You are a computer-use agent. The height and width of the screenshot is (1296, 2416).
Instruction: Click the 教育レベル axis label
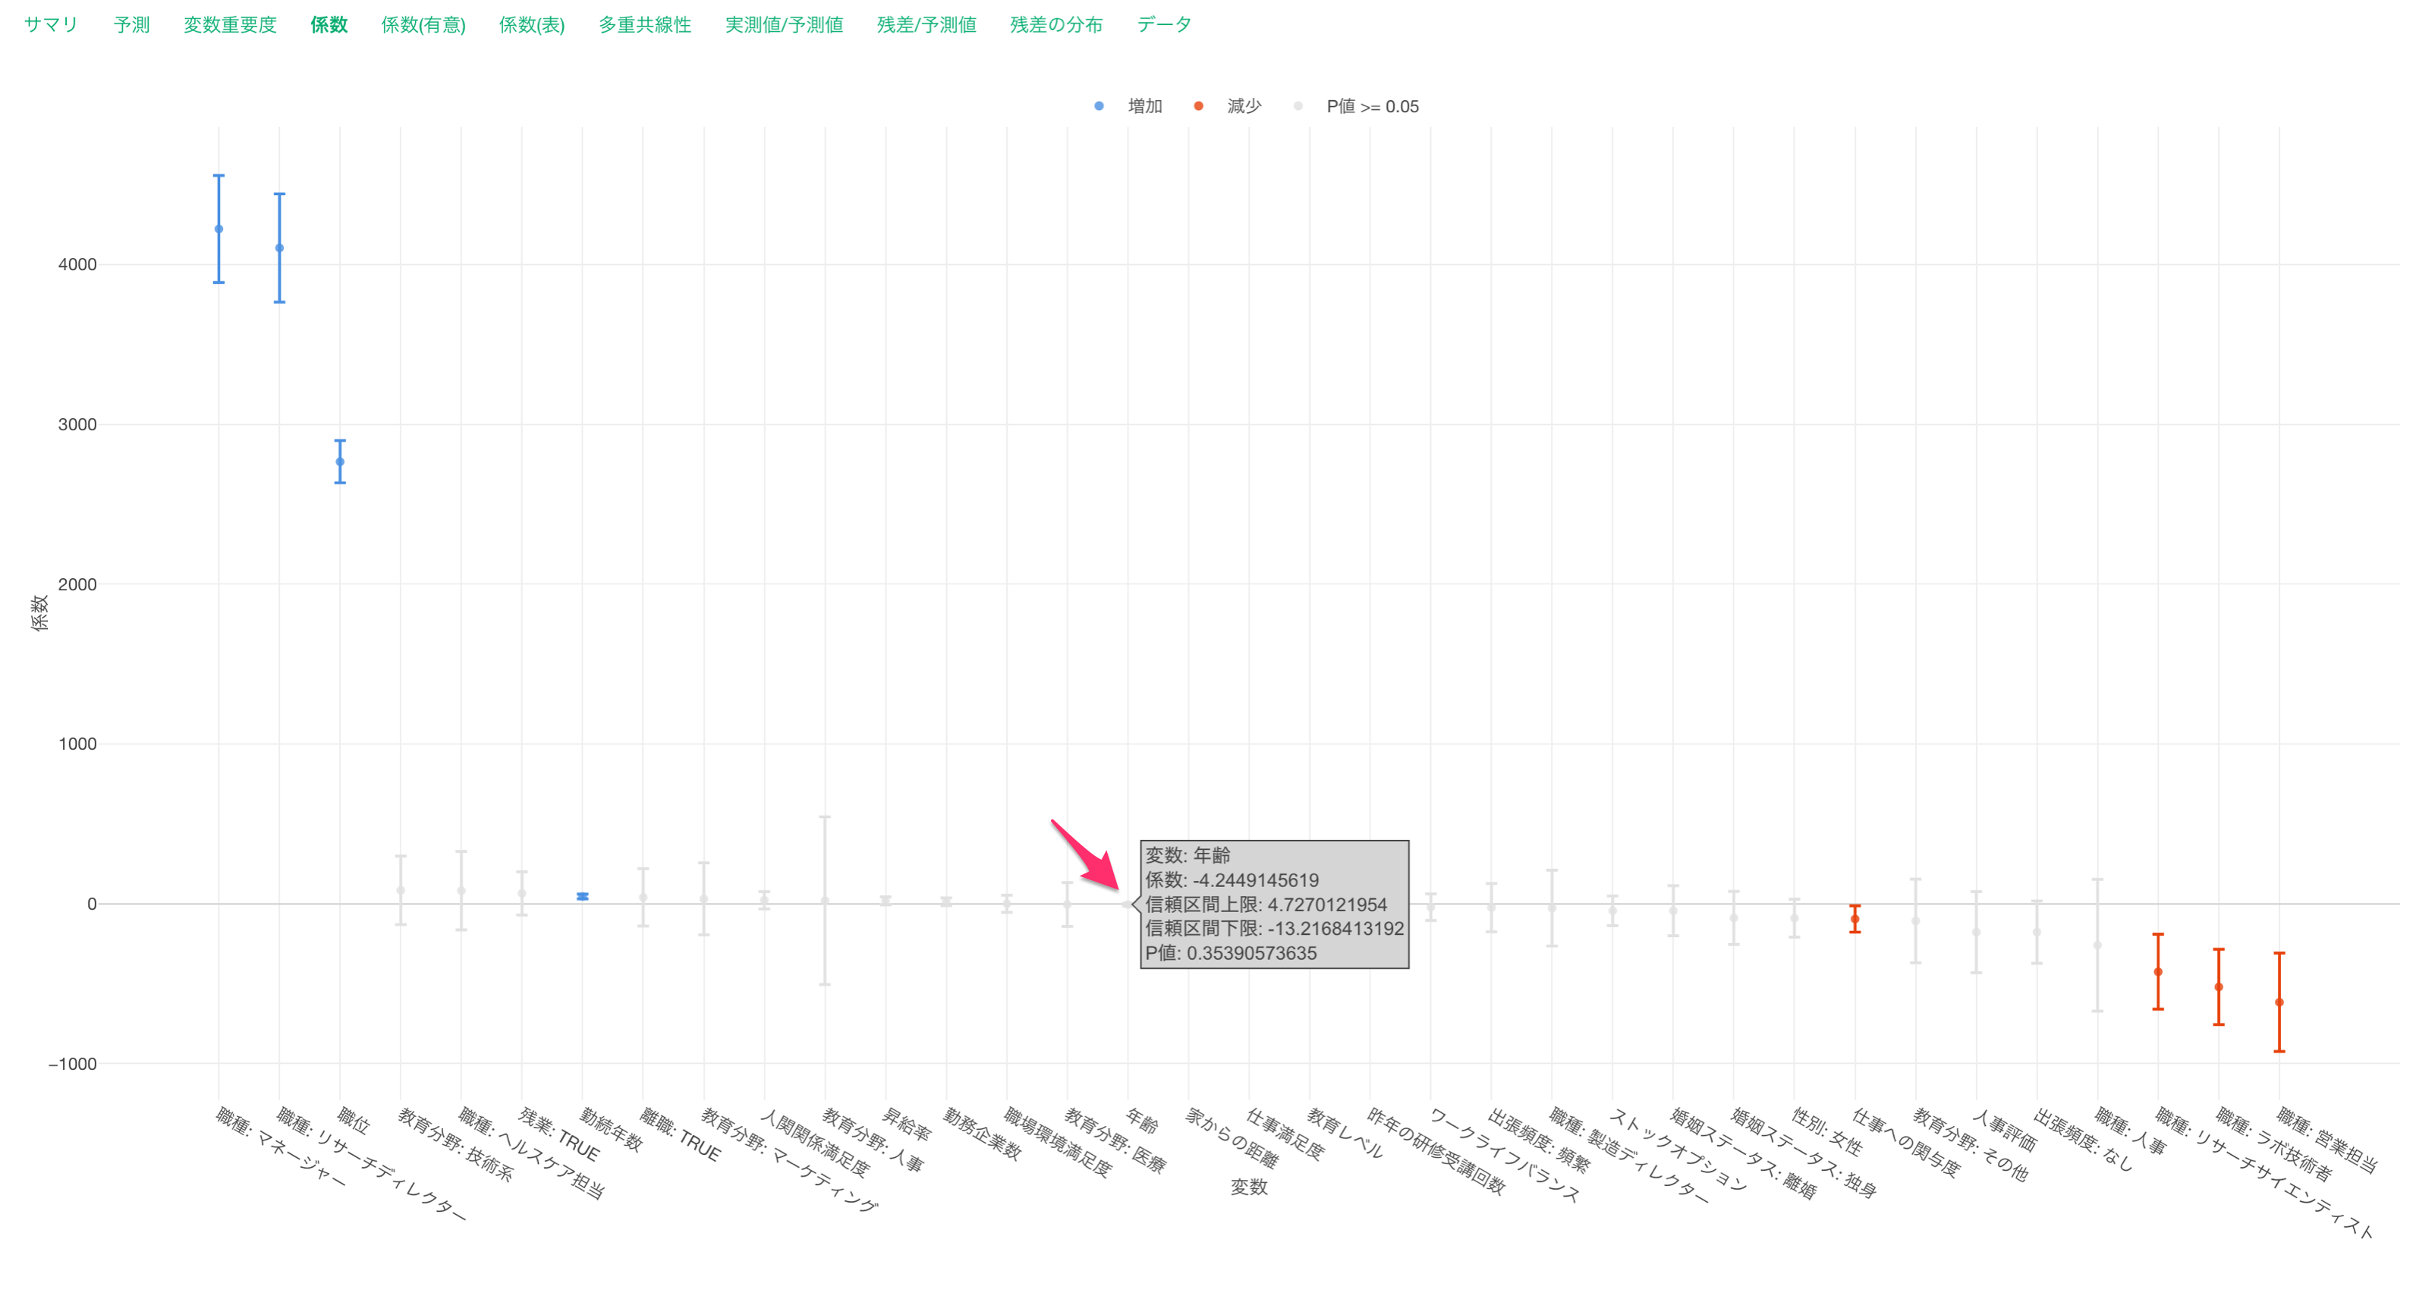tap(1345, 1133)
